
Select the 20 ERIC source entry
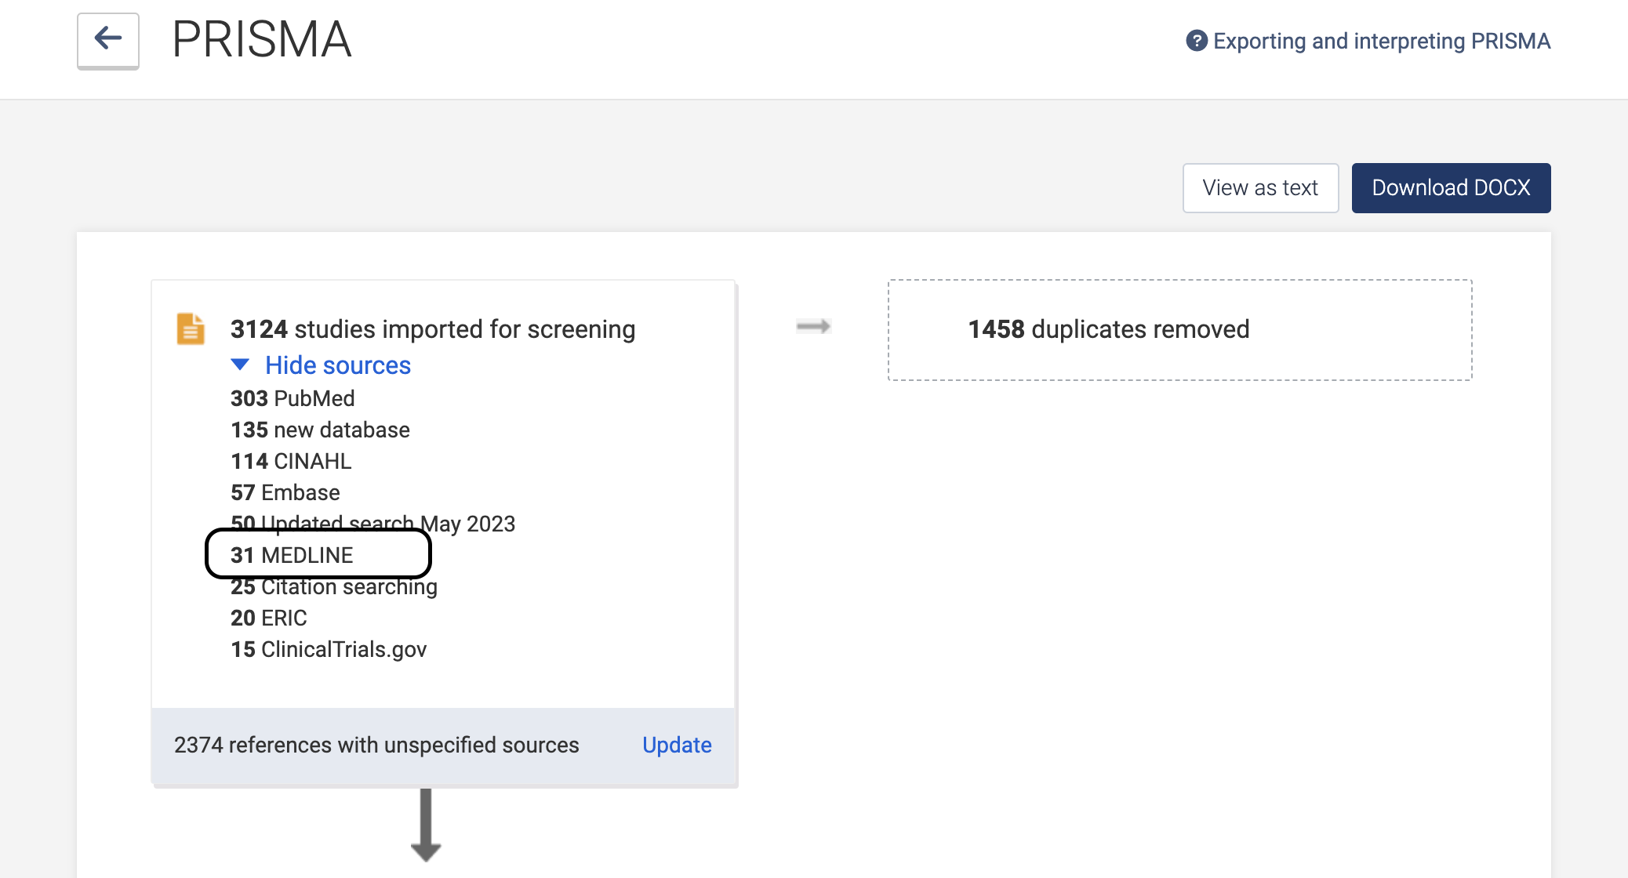coord(269,618)
